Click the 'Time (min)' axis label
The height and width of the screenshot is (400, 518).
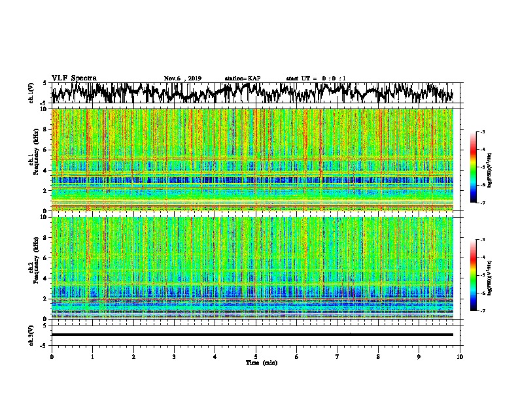pyautogui.click(x=262, y=363)
